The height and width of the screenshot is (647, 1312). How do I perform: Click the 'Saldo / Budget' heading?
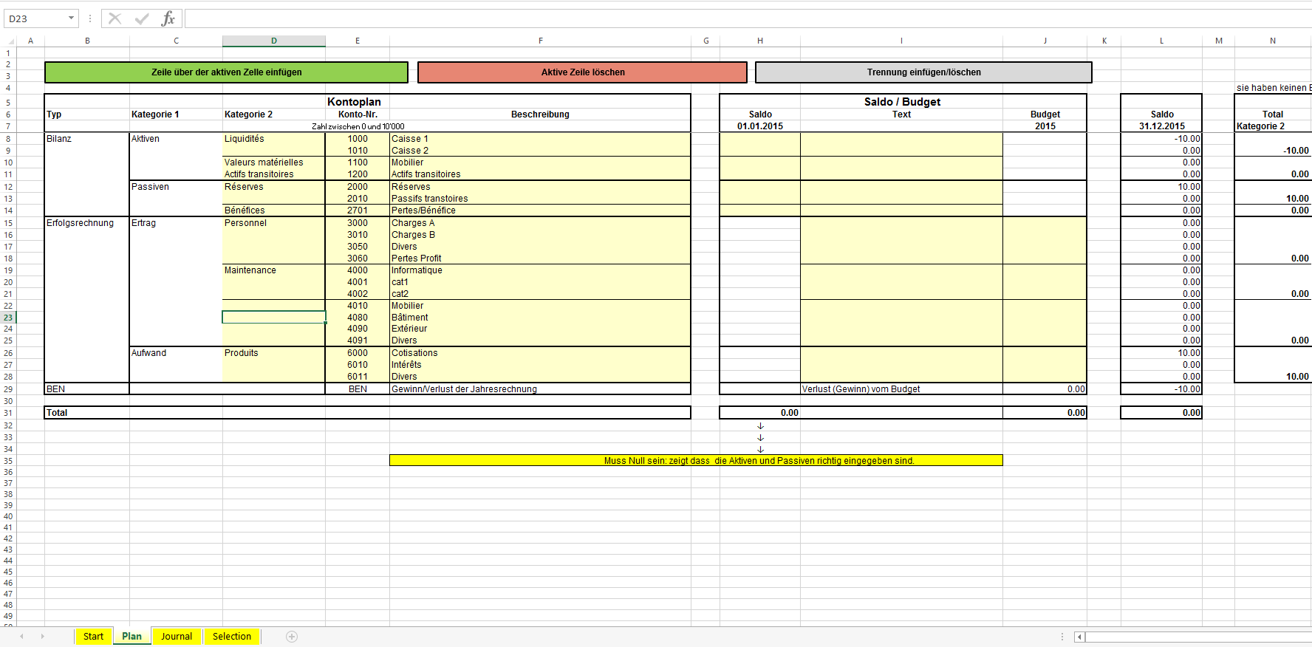tap(902, 102)
